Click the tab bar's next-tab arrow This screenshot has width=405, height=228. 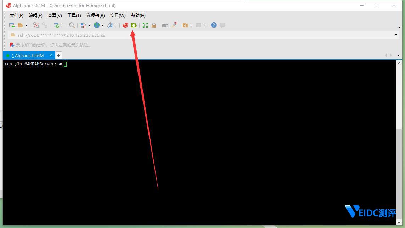[x=391, y=55]
